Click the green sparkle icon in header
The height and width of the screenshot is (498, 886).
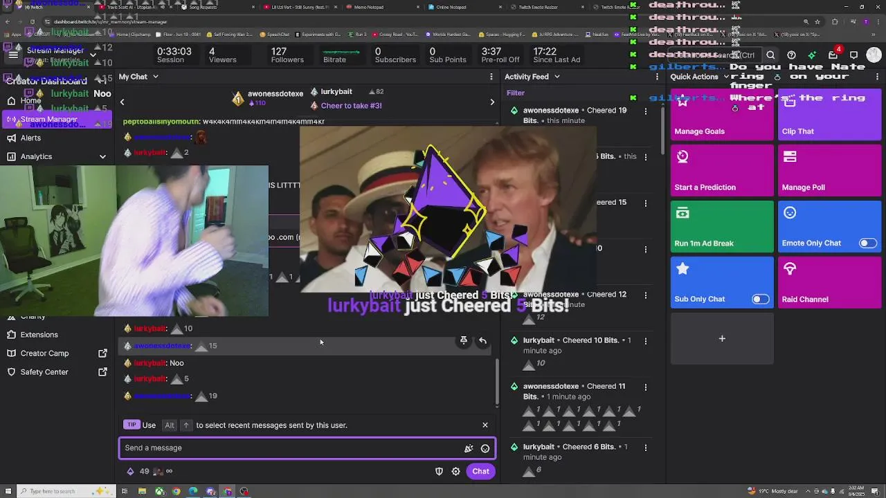pyautogui.click(x=812, y=55)
